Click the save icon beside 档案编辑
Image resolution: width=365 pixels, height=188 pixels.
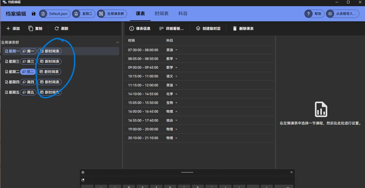click(x=34, y=14)
